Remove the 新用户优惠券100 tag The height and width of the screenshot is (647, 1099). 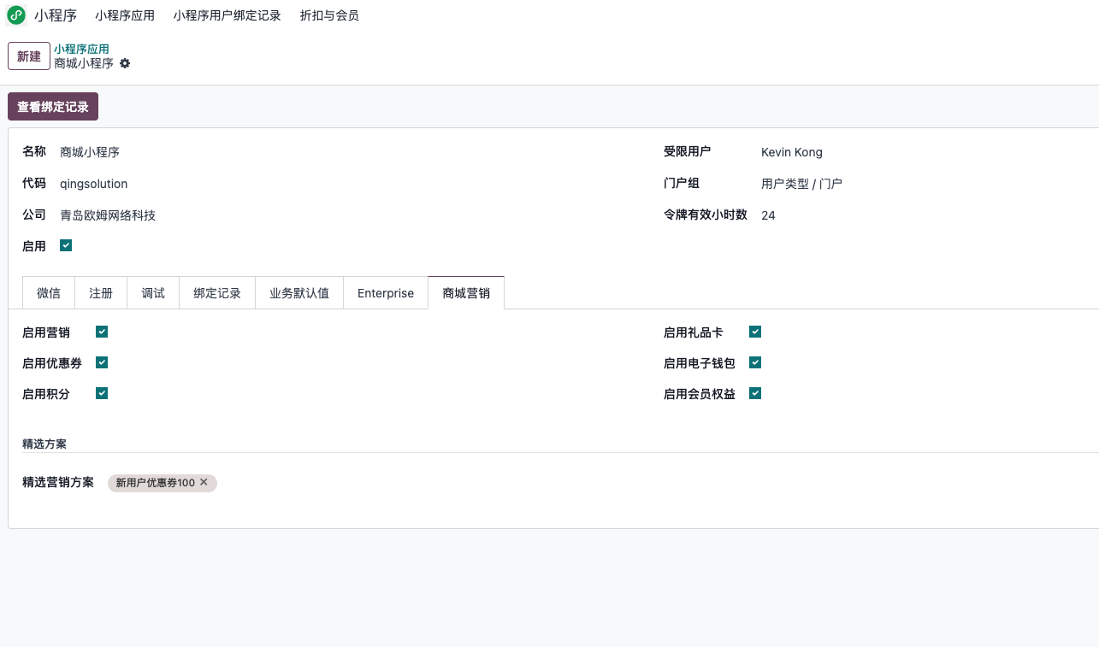[204, 482]
